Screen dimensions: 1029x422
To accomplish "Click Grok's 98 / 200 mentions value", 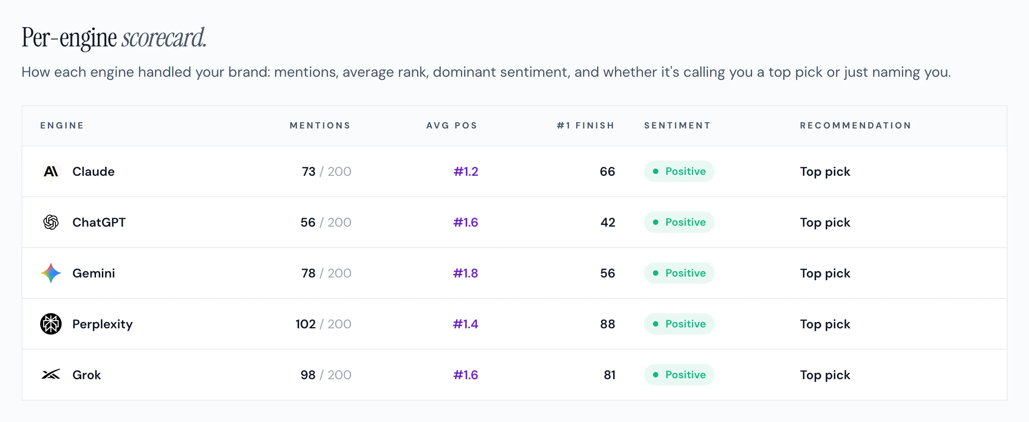I will (x=326, y=375).
